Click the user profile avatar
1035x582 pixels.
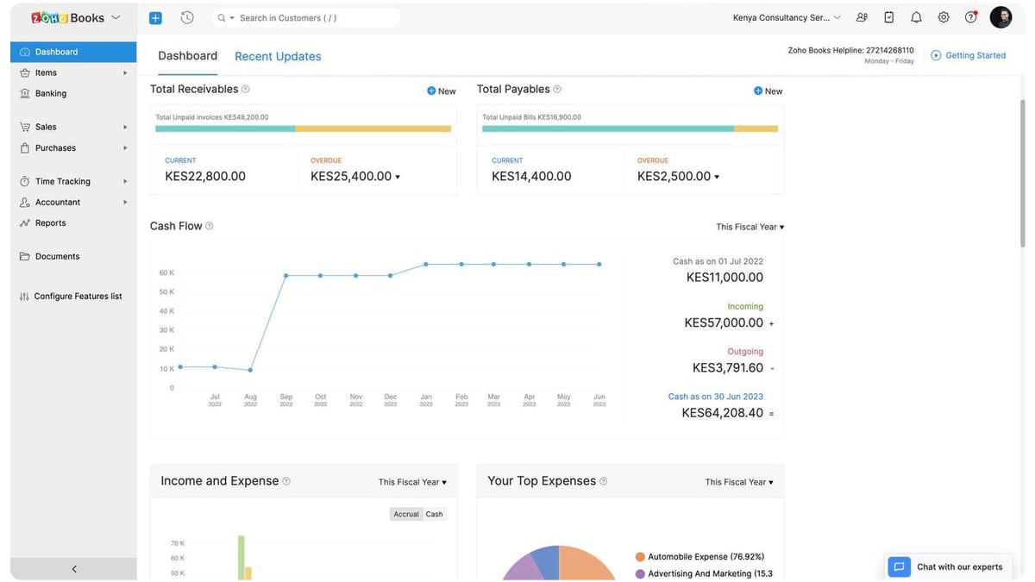(x=1000, y=17)
